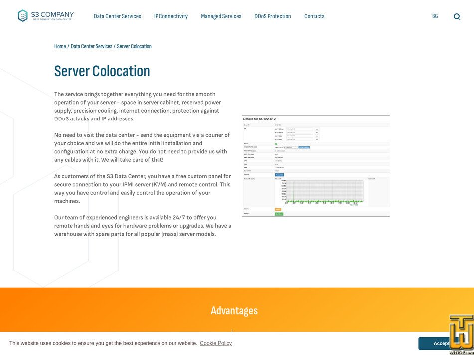This screenshot has height=355, width=474.
Task: Open DDoS Protection menu
Action: pyautogui.click(x=272, y=16)
